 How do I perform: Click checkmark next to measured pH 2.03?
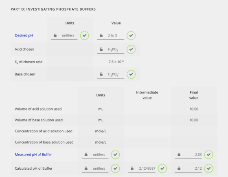(x=208, y=155)
